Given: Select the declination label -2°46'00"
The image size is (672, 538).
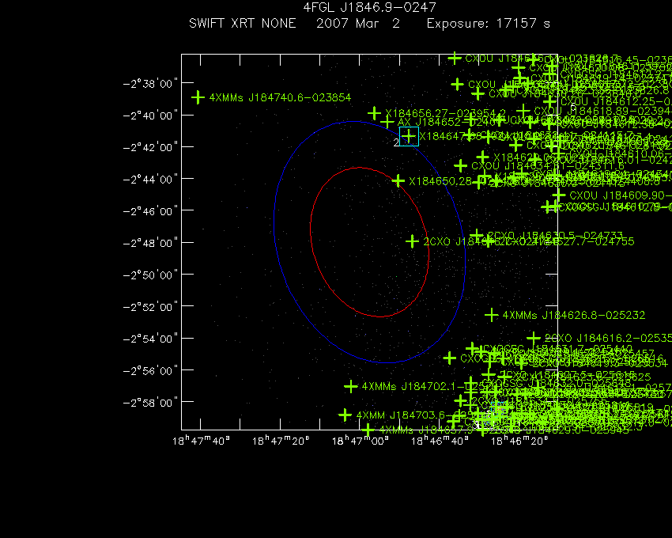Looking at the screenshot, I should [x=150, y=211].
